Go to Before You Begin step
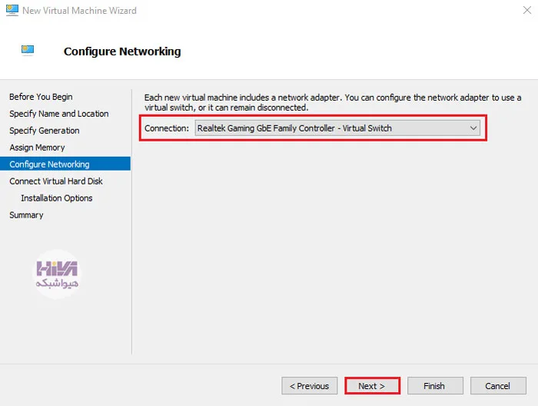This screenshot has height=406, width=538. click(41, 97)
